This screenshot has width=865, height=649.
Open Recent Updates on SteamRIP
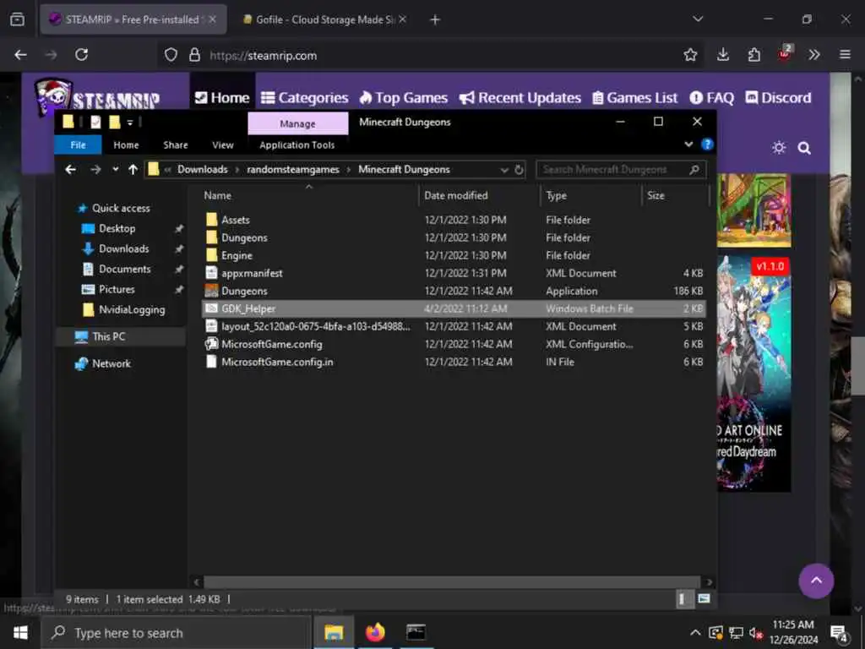tap(520, 98)
